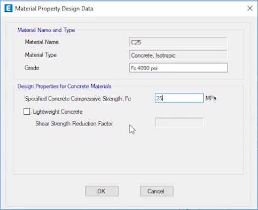
Task: Click the Material Type label text
Action: coord(41,55)
